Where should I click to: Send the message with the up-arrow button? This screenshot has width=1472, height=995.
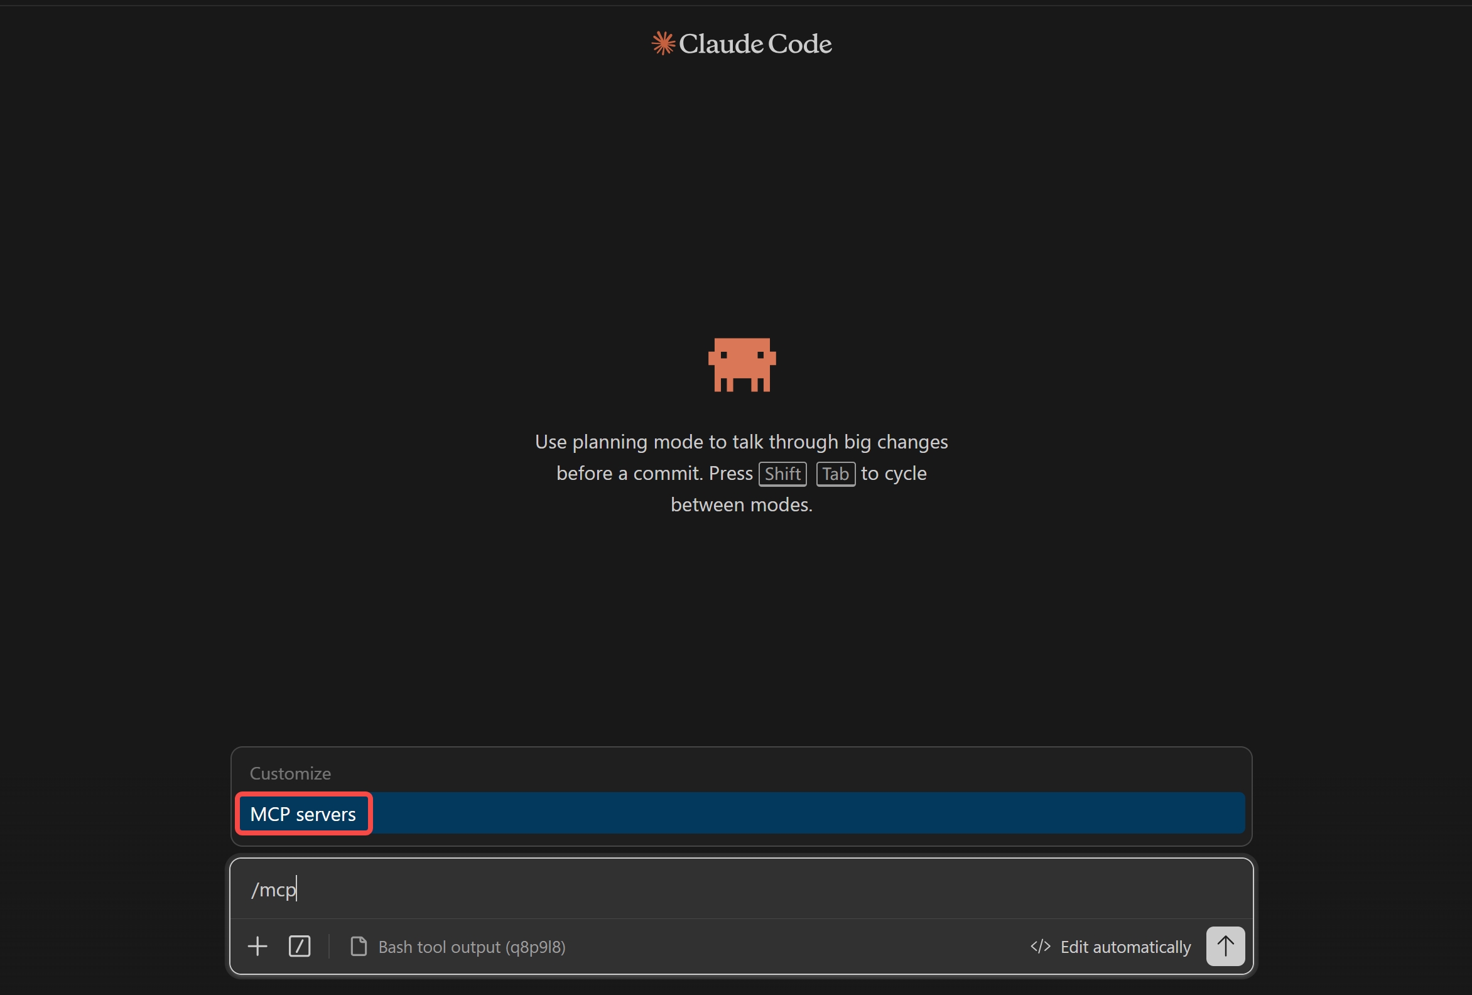click(x=1226, y=946)
